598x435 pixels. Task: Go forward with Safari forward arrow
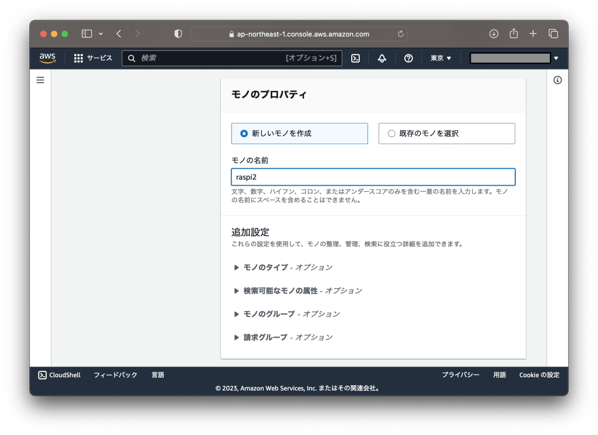138,34
